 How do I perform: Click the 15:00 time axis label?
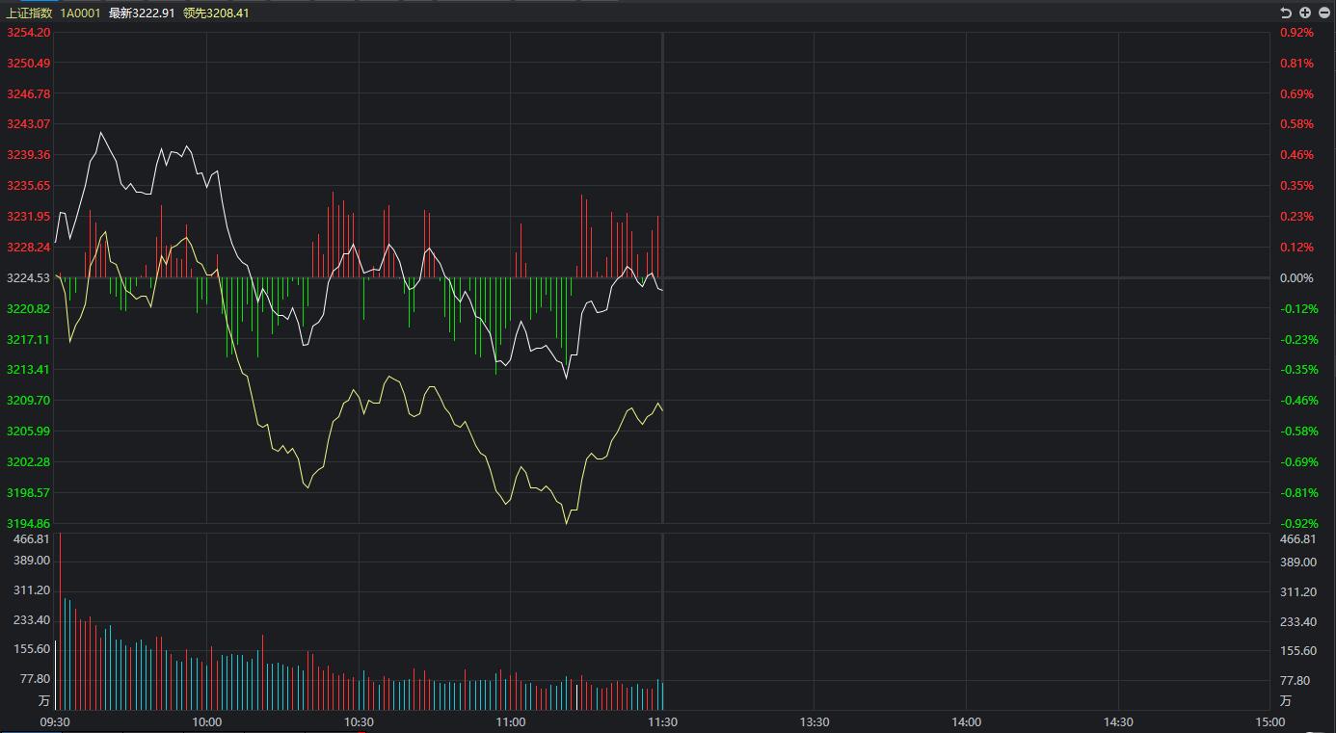click(x=1270, y=722)
